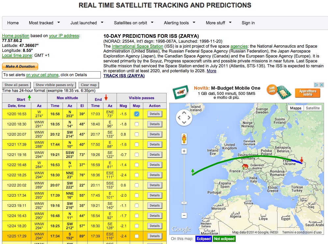Open the TRACK ISS (ZARYA) link
Image resolution: width=328 pixels, height=244 pixels.
pos(124,76)
